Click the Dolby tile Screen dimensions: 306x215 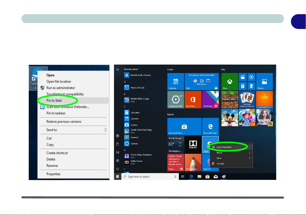[x=193, y=144]
